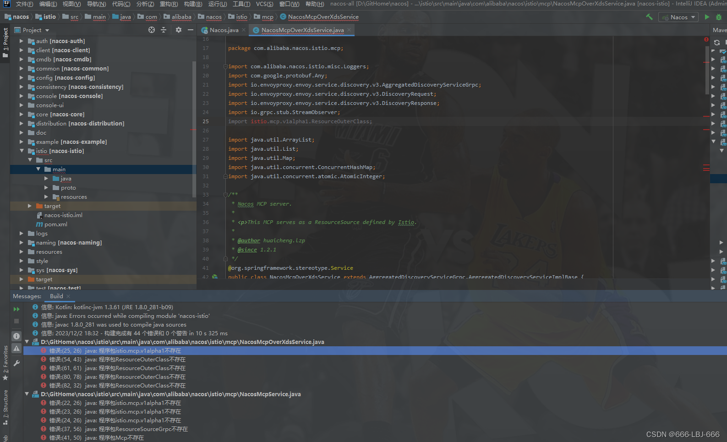Image resolution: width=727 pixels, height=442 pixels.
Task: Collapse the main folder
Action: coord(38,169)
